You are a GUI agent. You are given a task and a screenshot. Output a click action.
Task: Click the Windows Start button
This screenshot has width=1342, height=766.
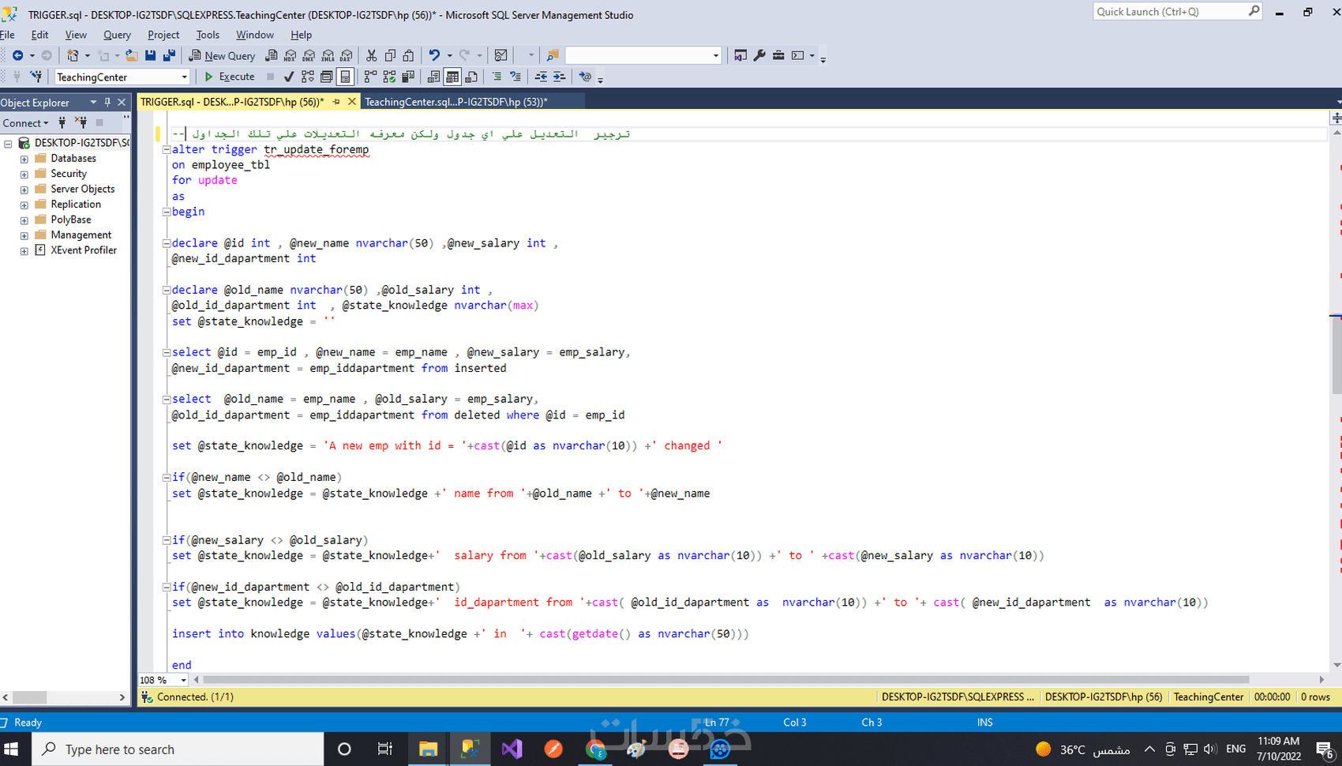tap(12, 749)
